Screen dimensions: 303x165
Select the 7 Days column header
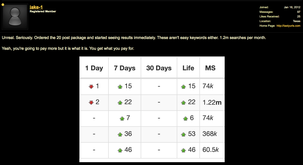125,68
